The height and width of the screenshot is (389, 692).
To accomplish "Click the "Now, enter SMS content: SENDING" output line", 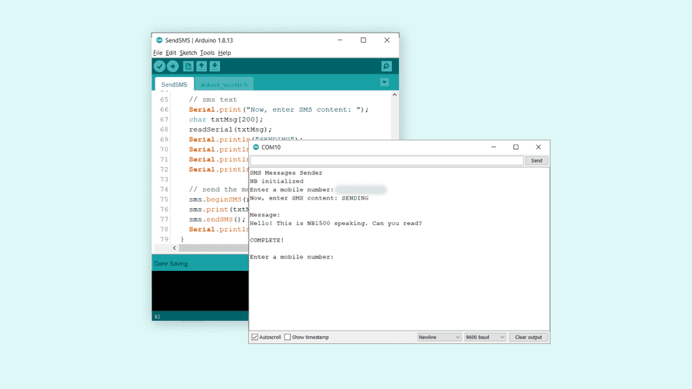I will tap(309, 198).
